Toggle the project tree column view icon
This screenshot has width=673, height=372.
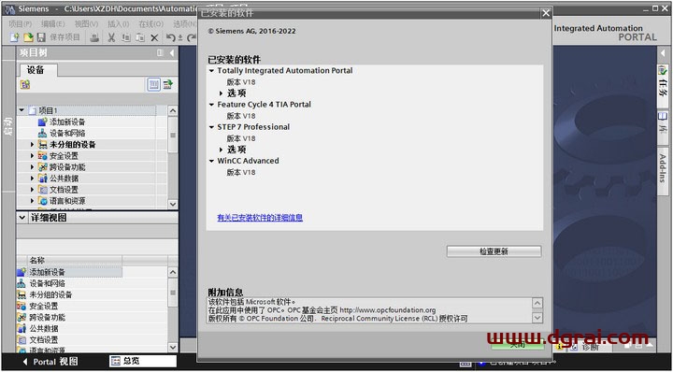153,84
